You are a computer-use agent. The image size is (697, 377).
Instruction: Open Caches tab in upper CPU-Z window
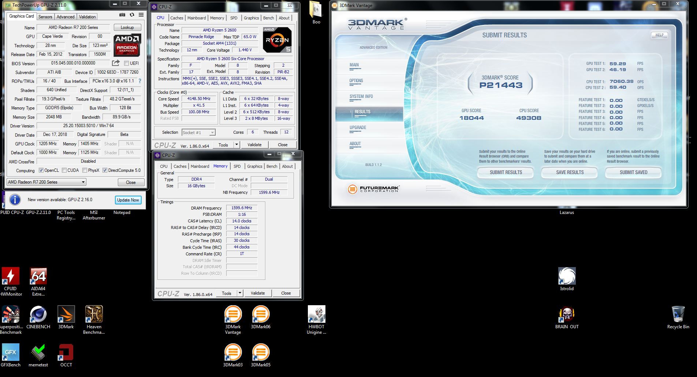tap(176, 18)
